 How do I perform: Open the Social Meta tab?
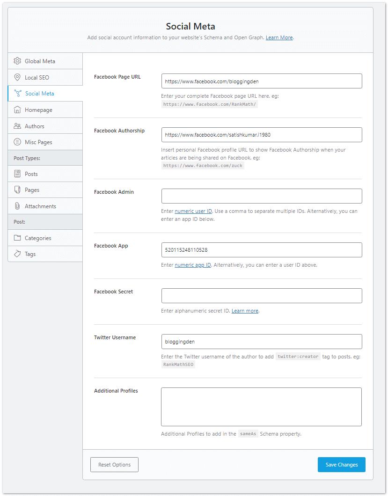point(39,94)
